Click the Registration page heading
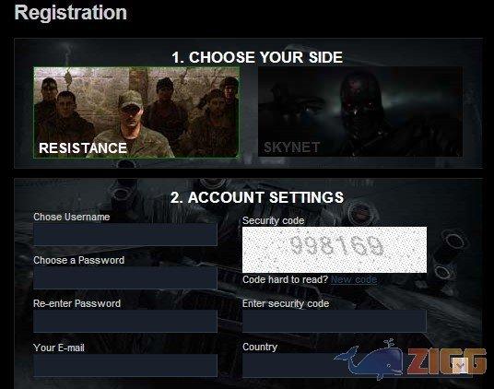 (x=71, y=13)
